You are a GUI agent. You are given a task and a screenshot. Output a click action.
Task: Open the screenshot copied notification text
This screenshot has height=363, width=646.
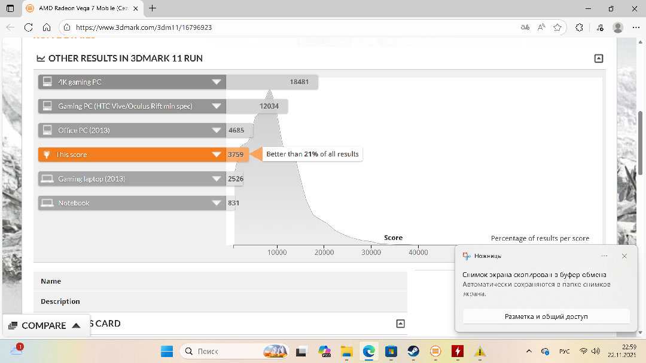tap(534, 275)
